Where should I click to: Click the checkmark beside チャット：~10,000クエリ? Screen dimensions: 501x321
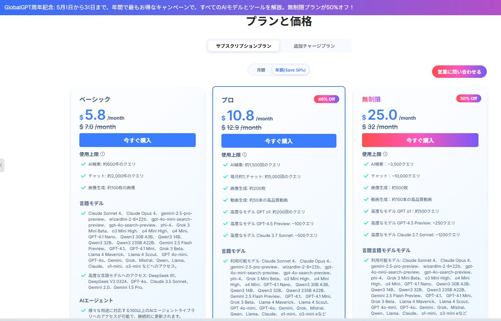click(366, 176)
